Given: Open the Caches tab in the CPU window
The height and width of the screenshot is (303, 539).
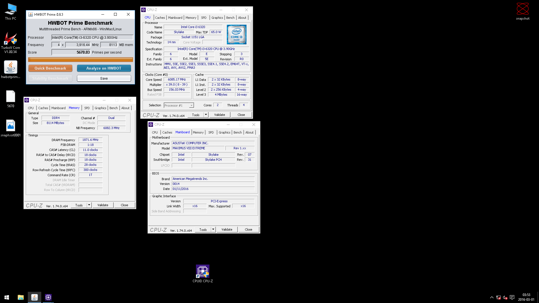Looking at the screenshot, I should click(x=160, y=18).
